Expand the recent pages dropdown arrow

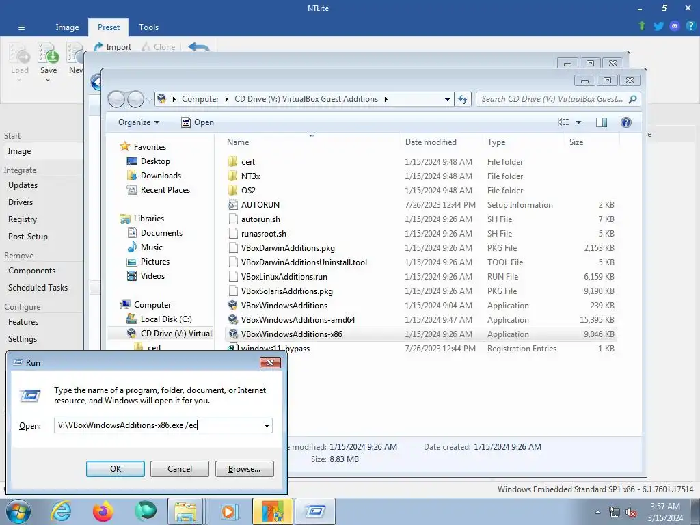pos(149,100)
